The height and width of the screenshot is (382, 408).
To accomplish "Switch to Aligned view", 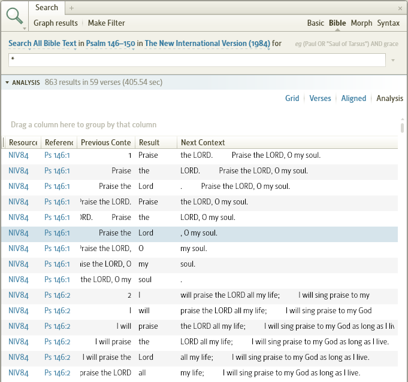I will pyautogui.click(x=353, y=99).
